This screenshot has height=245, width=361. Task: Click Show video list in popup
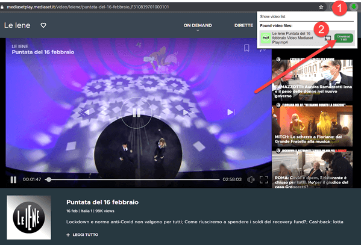tap(272, 17)
